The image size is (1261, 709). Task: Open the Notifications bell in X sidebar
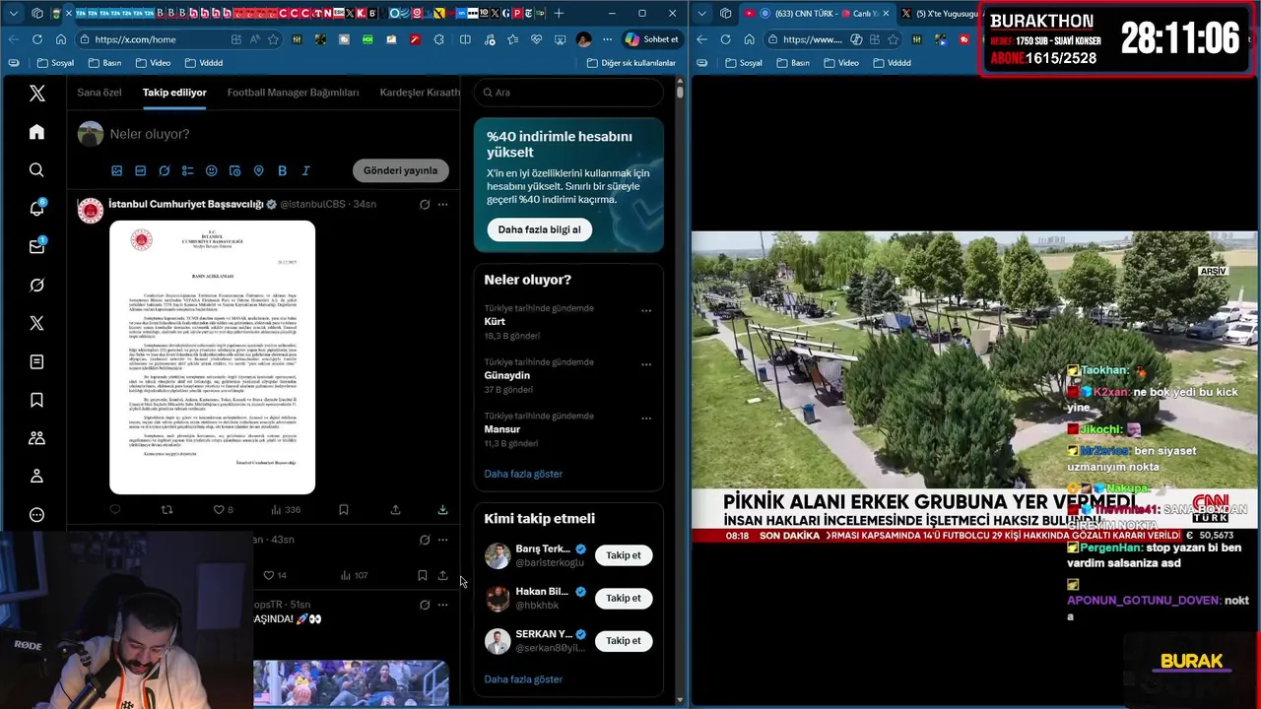(x=36, y=208)
